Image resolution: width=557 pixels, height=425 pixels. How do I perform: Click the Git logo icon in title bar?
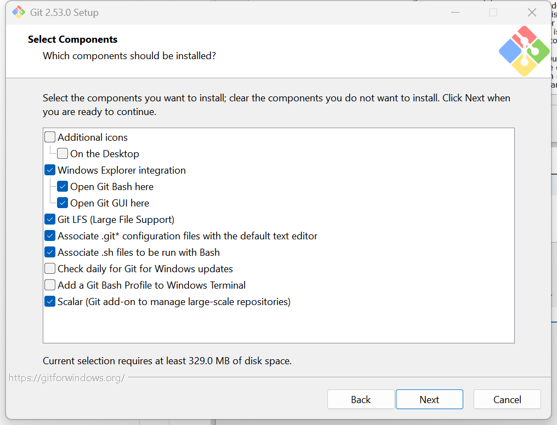coord(19,13)
